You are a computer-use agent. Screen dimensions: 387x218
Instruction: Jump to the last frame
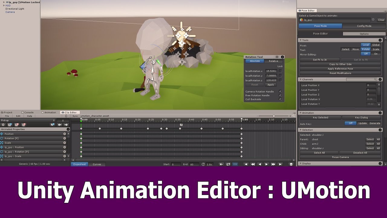point(280,164)
